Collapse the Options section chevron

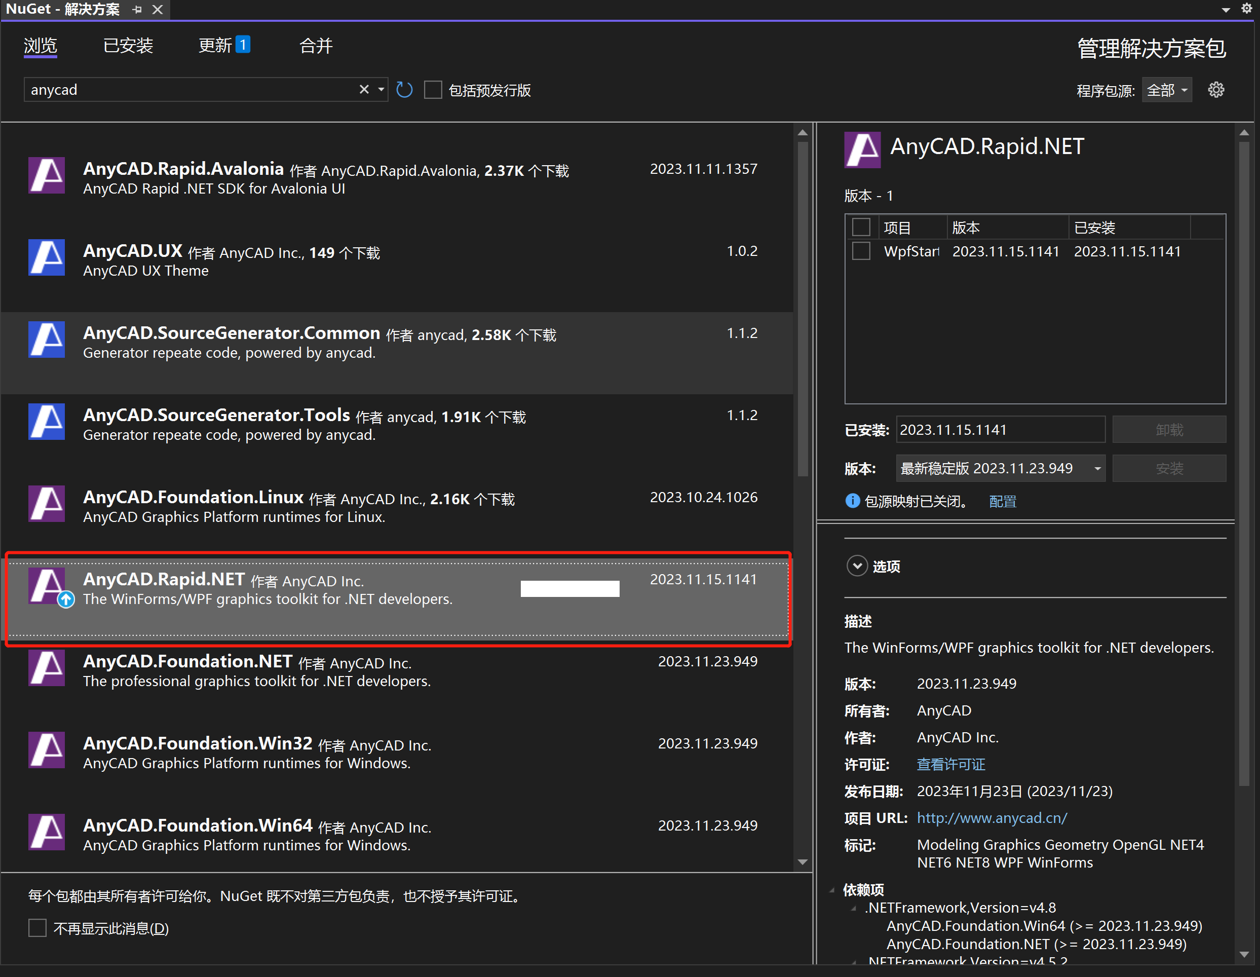857,566
